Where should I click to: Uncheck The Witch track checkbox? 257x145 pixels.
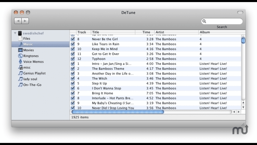click(73, 78)
